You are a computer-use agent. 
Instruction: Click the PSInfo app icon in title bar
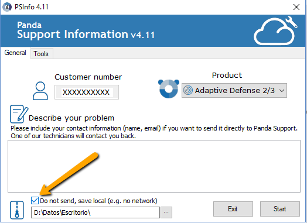[7, 7]
